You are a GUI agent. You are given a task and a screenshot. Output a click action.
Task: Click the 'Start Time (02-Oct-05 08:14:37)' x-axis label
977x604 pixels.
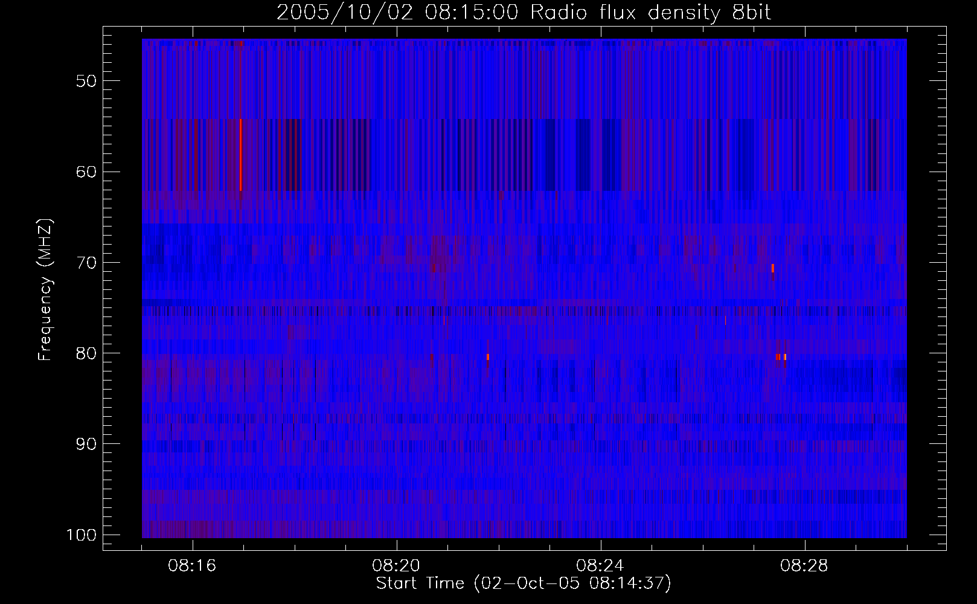[x=524, y=583]
